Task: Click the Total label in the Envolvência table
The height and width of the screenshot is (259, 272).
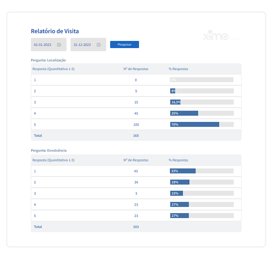Action: [x=38, y=227]
